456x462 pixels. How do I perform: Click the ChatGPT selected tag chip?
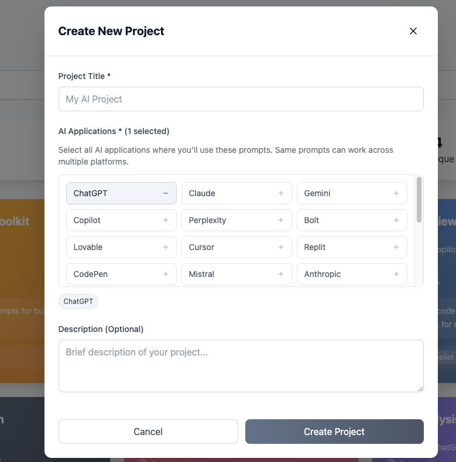(78, 302)
